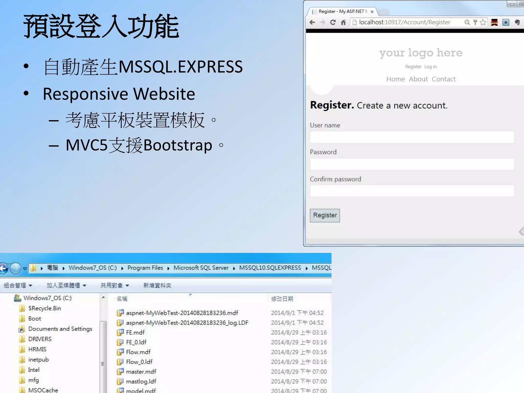524x393 pixels.
Task: Close the Register browser tab
Action: 372,12
